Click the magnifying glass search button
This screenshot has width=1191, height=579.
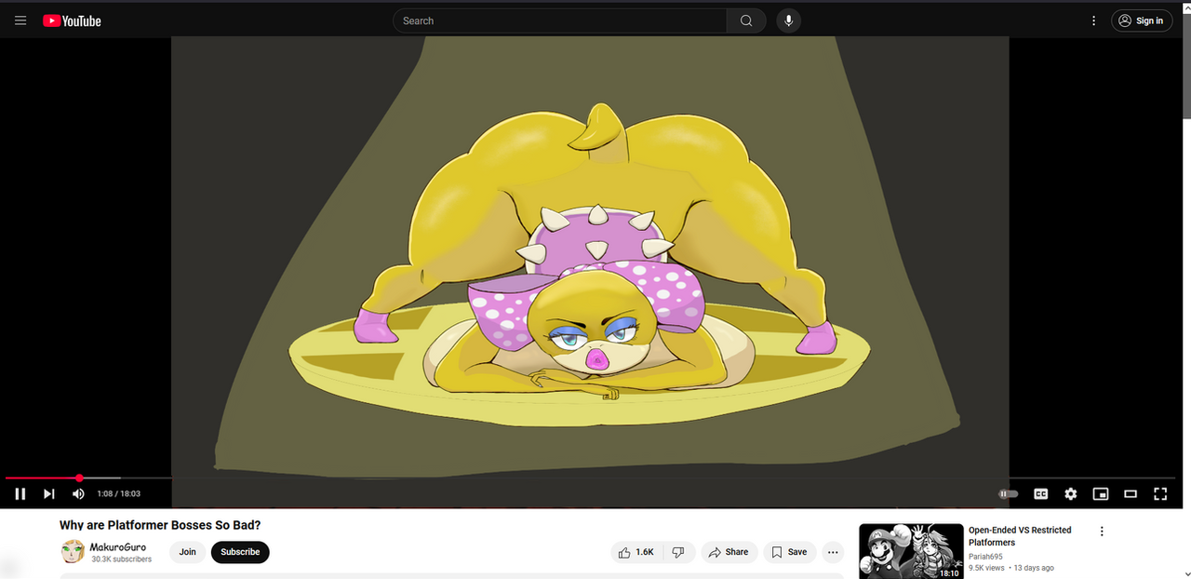(746, 20)
